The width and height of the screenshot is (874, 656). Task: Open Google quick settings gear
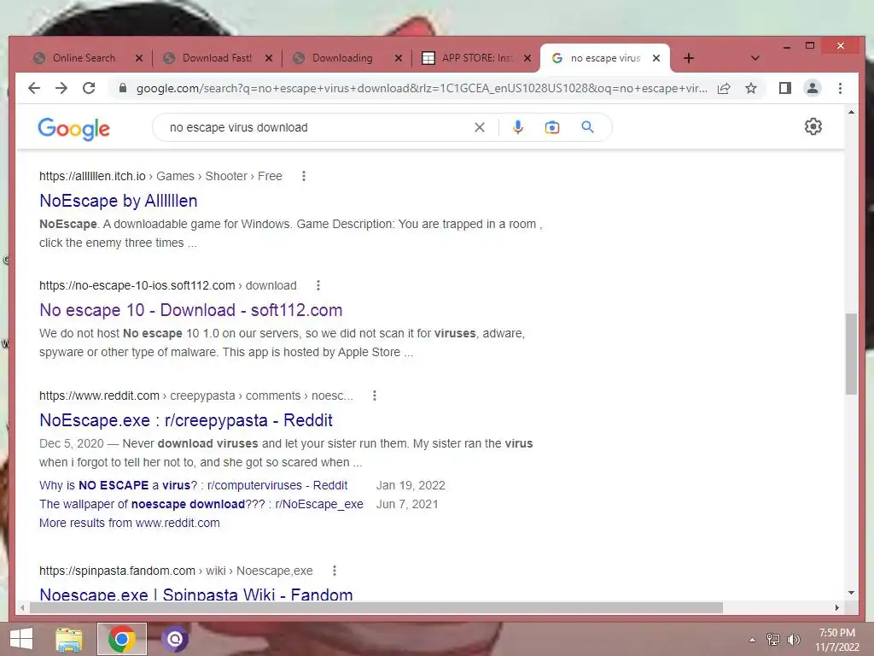[813, 126]
